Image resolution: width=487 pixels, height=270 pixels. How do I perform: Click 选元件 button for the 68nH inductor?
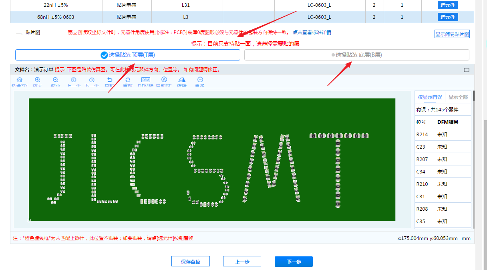click(447, 17)
